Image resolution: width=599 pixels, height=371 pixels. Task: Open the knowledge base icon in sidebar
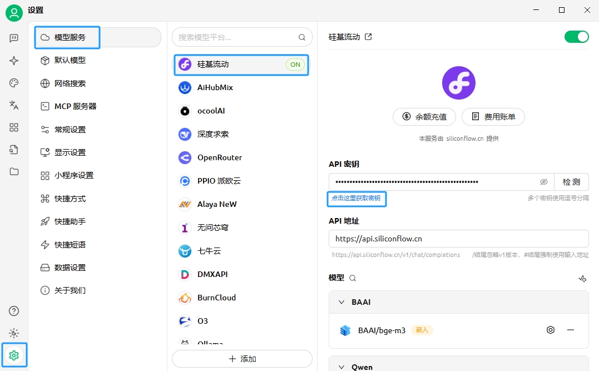(x=14, y=150)
